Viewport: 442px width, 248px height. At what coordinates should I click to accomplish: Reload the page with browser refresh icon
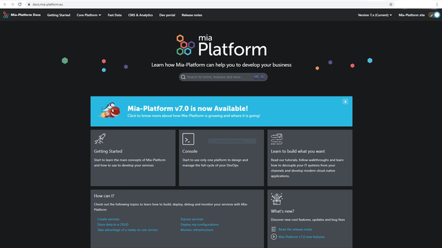coord(20,5)
